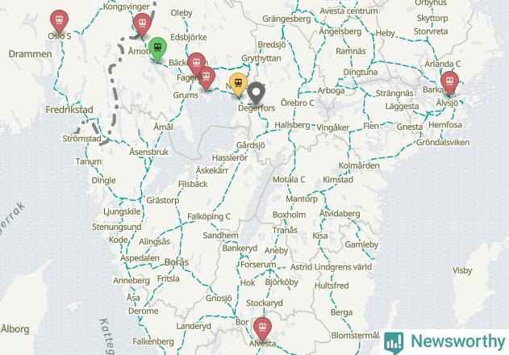Select the green train marker near Åmot
This screenshot has width=509, height=355.
coord(158,49)
